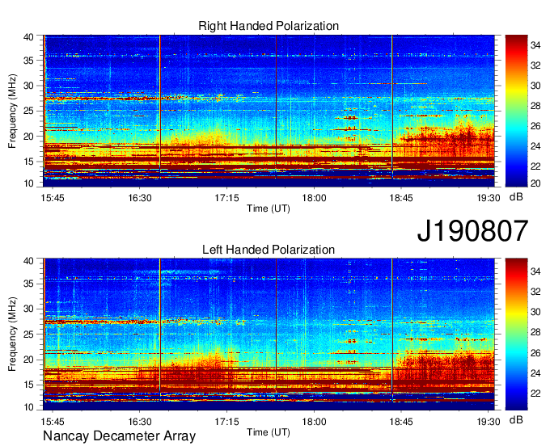Viewport: 550px width, 446px height.
Task: Click the 17:15 time tick of Right Handed plot
Action: tap(227, 198)
